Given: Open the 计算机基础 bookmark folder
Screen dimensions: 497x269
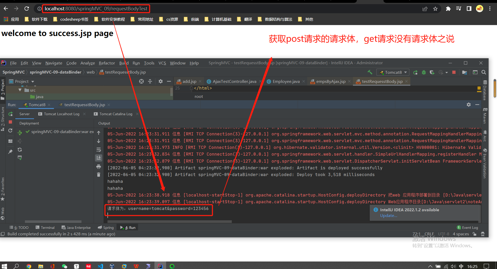Looking at the screenshot, I should tap(218, 19).
